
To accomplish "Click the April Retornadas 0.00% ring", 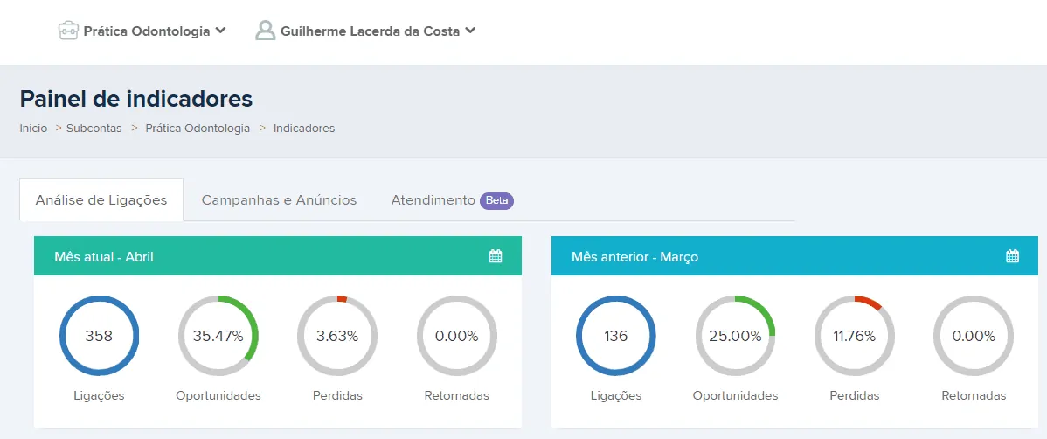I will (x=456, y=336).
